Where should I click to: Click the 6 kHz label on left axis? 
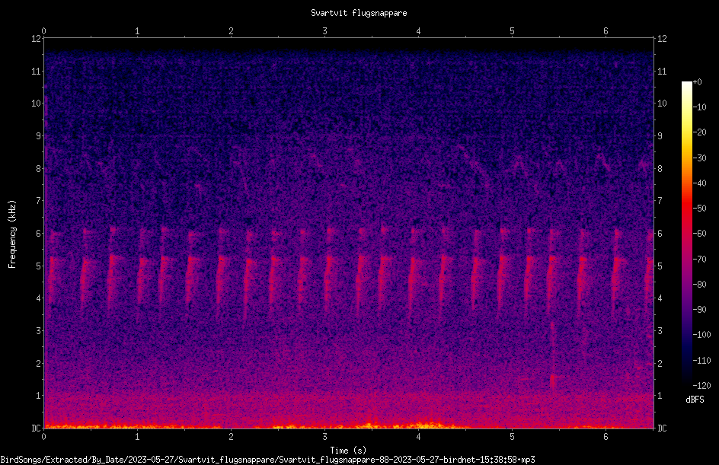[x=39, y=233]
